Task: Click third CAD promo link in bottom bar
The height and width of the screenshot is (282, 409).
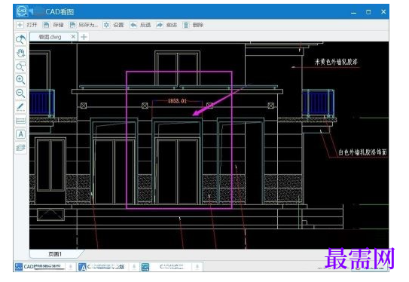Action: pyautogui.click(x=163, y=267)
